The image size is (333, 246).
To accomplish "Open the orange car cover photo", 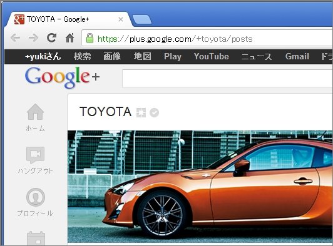I will coord(200,187).
